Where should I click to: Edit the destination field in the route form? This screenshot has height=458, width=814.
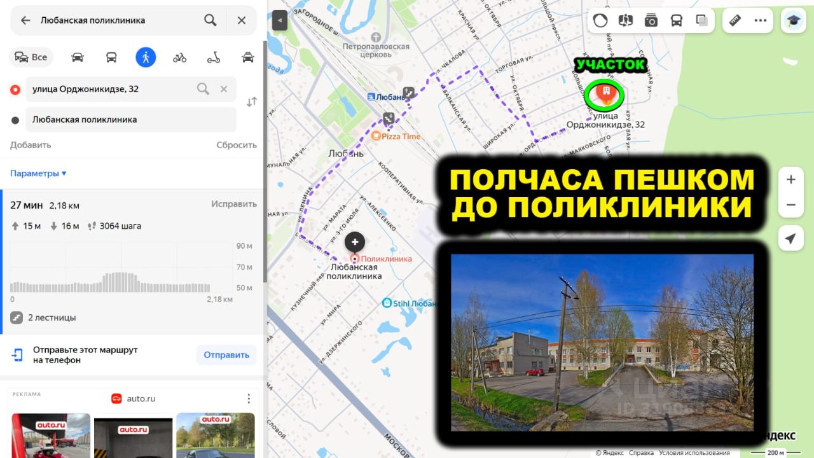(131, 120)
